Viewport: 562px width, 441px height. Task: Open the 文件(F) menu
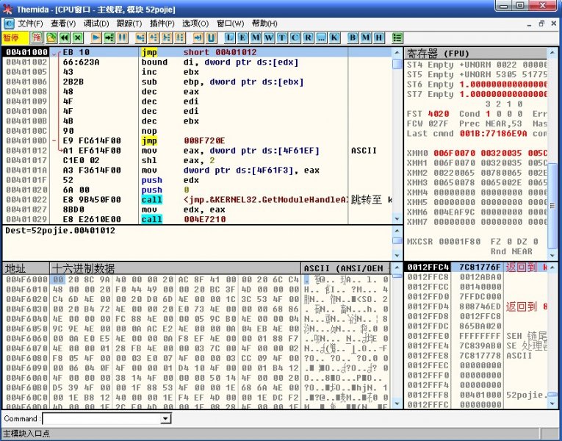click(30, 24)
